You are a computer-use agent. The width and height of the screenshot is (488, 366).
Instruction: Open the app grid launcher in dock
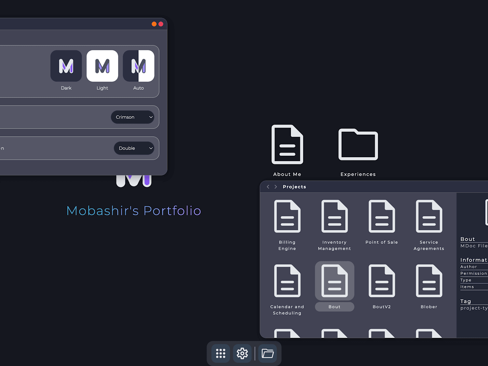(x=221, y=353)
